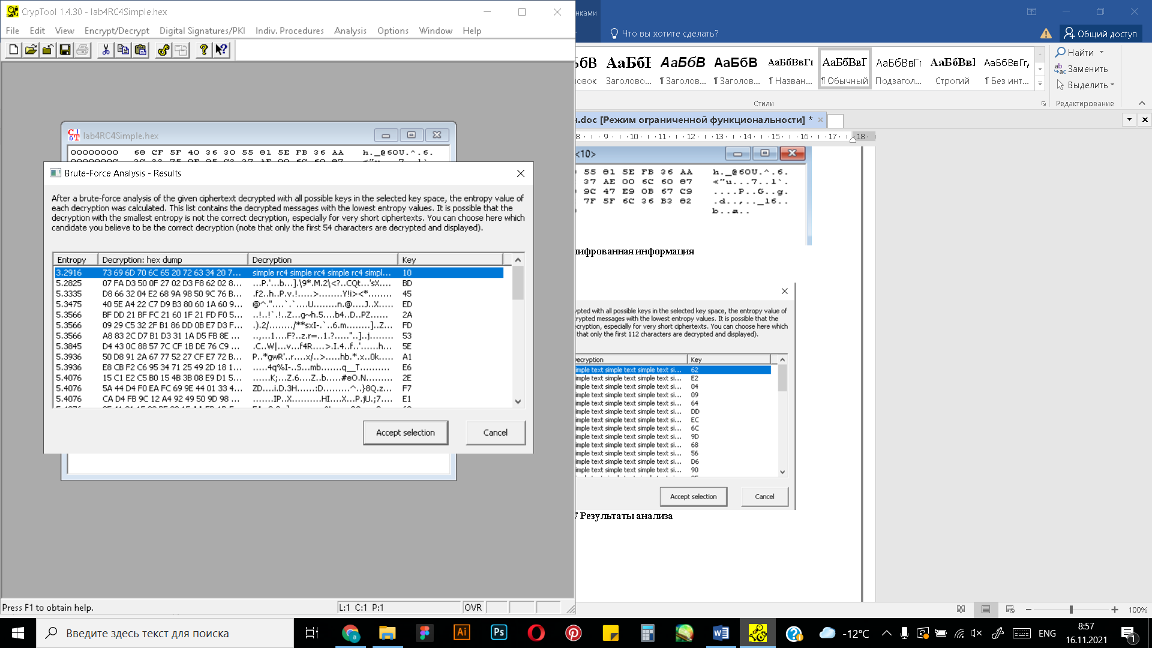Viewport: 1152px width, 648px height.
Task: Click the results list scroll-up arrow
Action: click(x=518, y=260)
